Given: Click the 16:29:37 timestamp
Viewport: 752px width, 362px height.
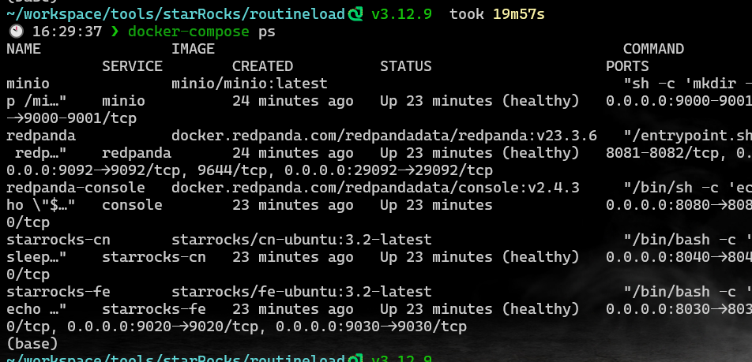Looking at the screenshot, I should coord(67,32).
